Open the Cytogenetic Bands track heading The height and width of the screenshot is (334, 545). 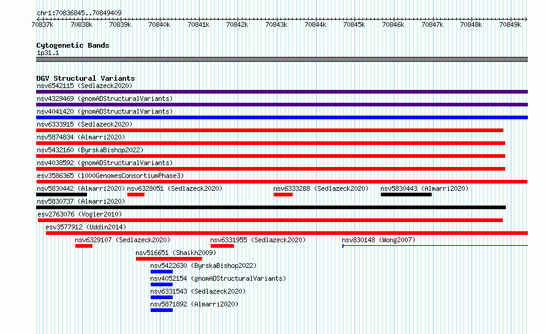[73, 45]
